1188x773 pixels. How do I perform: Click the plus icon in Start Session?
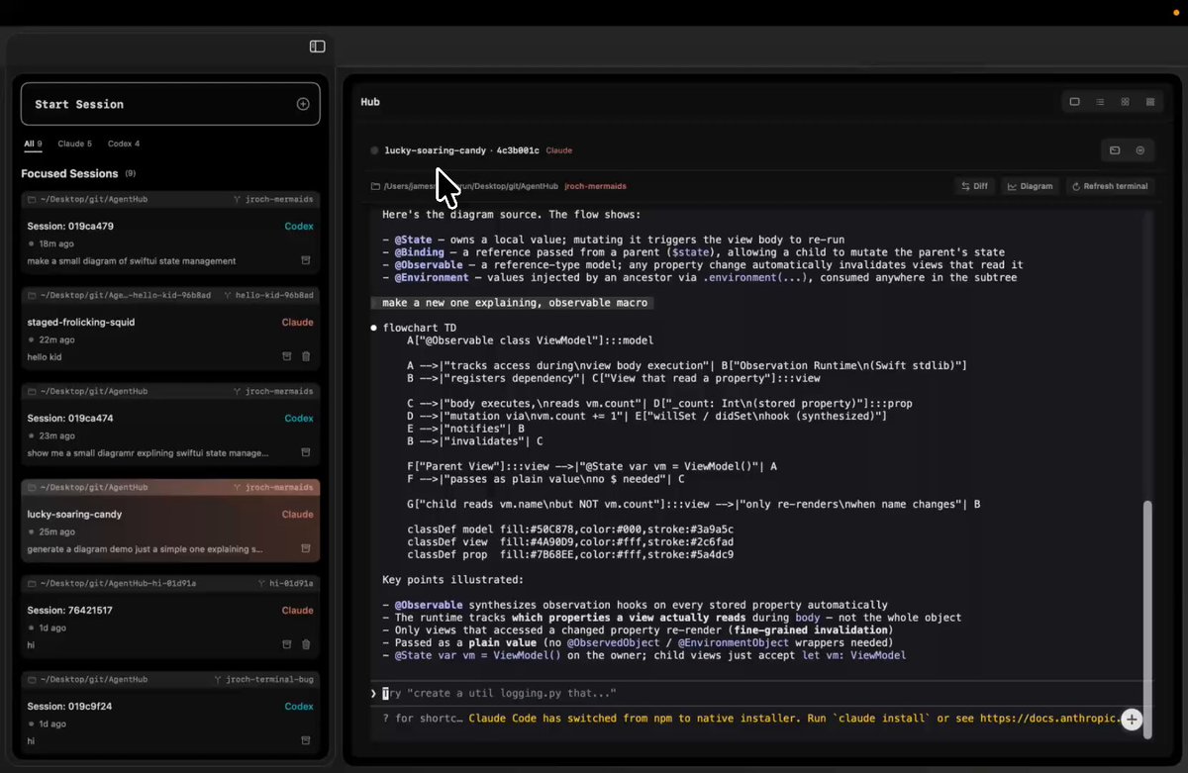[303, 104]
